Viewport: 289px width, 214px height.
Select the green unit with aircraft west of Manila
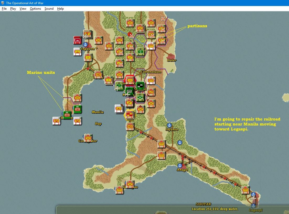click(x=119, y=86)
